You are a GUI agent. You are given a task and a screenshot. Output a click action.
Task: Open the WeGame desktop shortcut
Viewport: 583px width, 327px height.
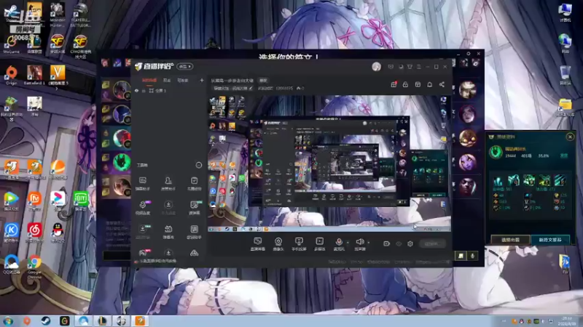coord(11,45)
